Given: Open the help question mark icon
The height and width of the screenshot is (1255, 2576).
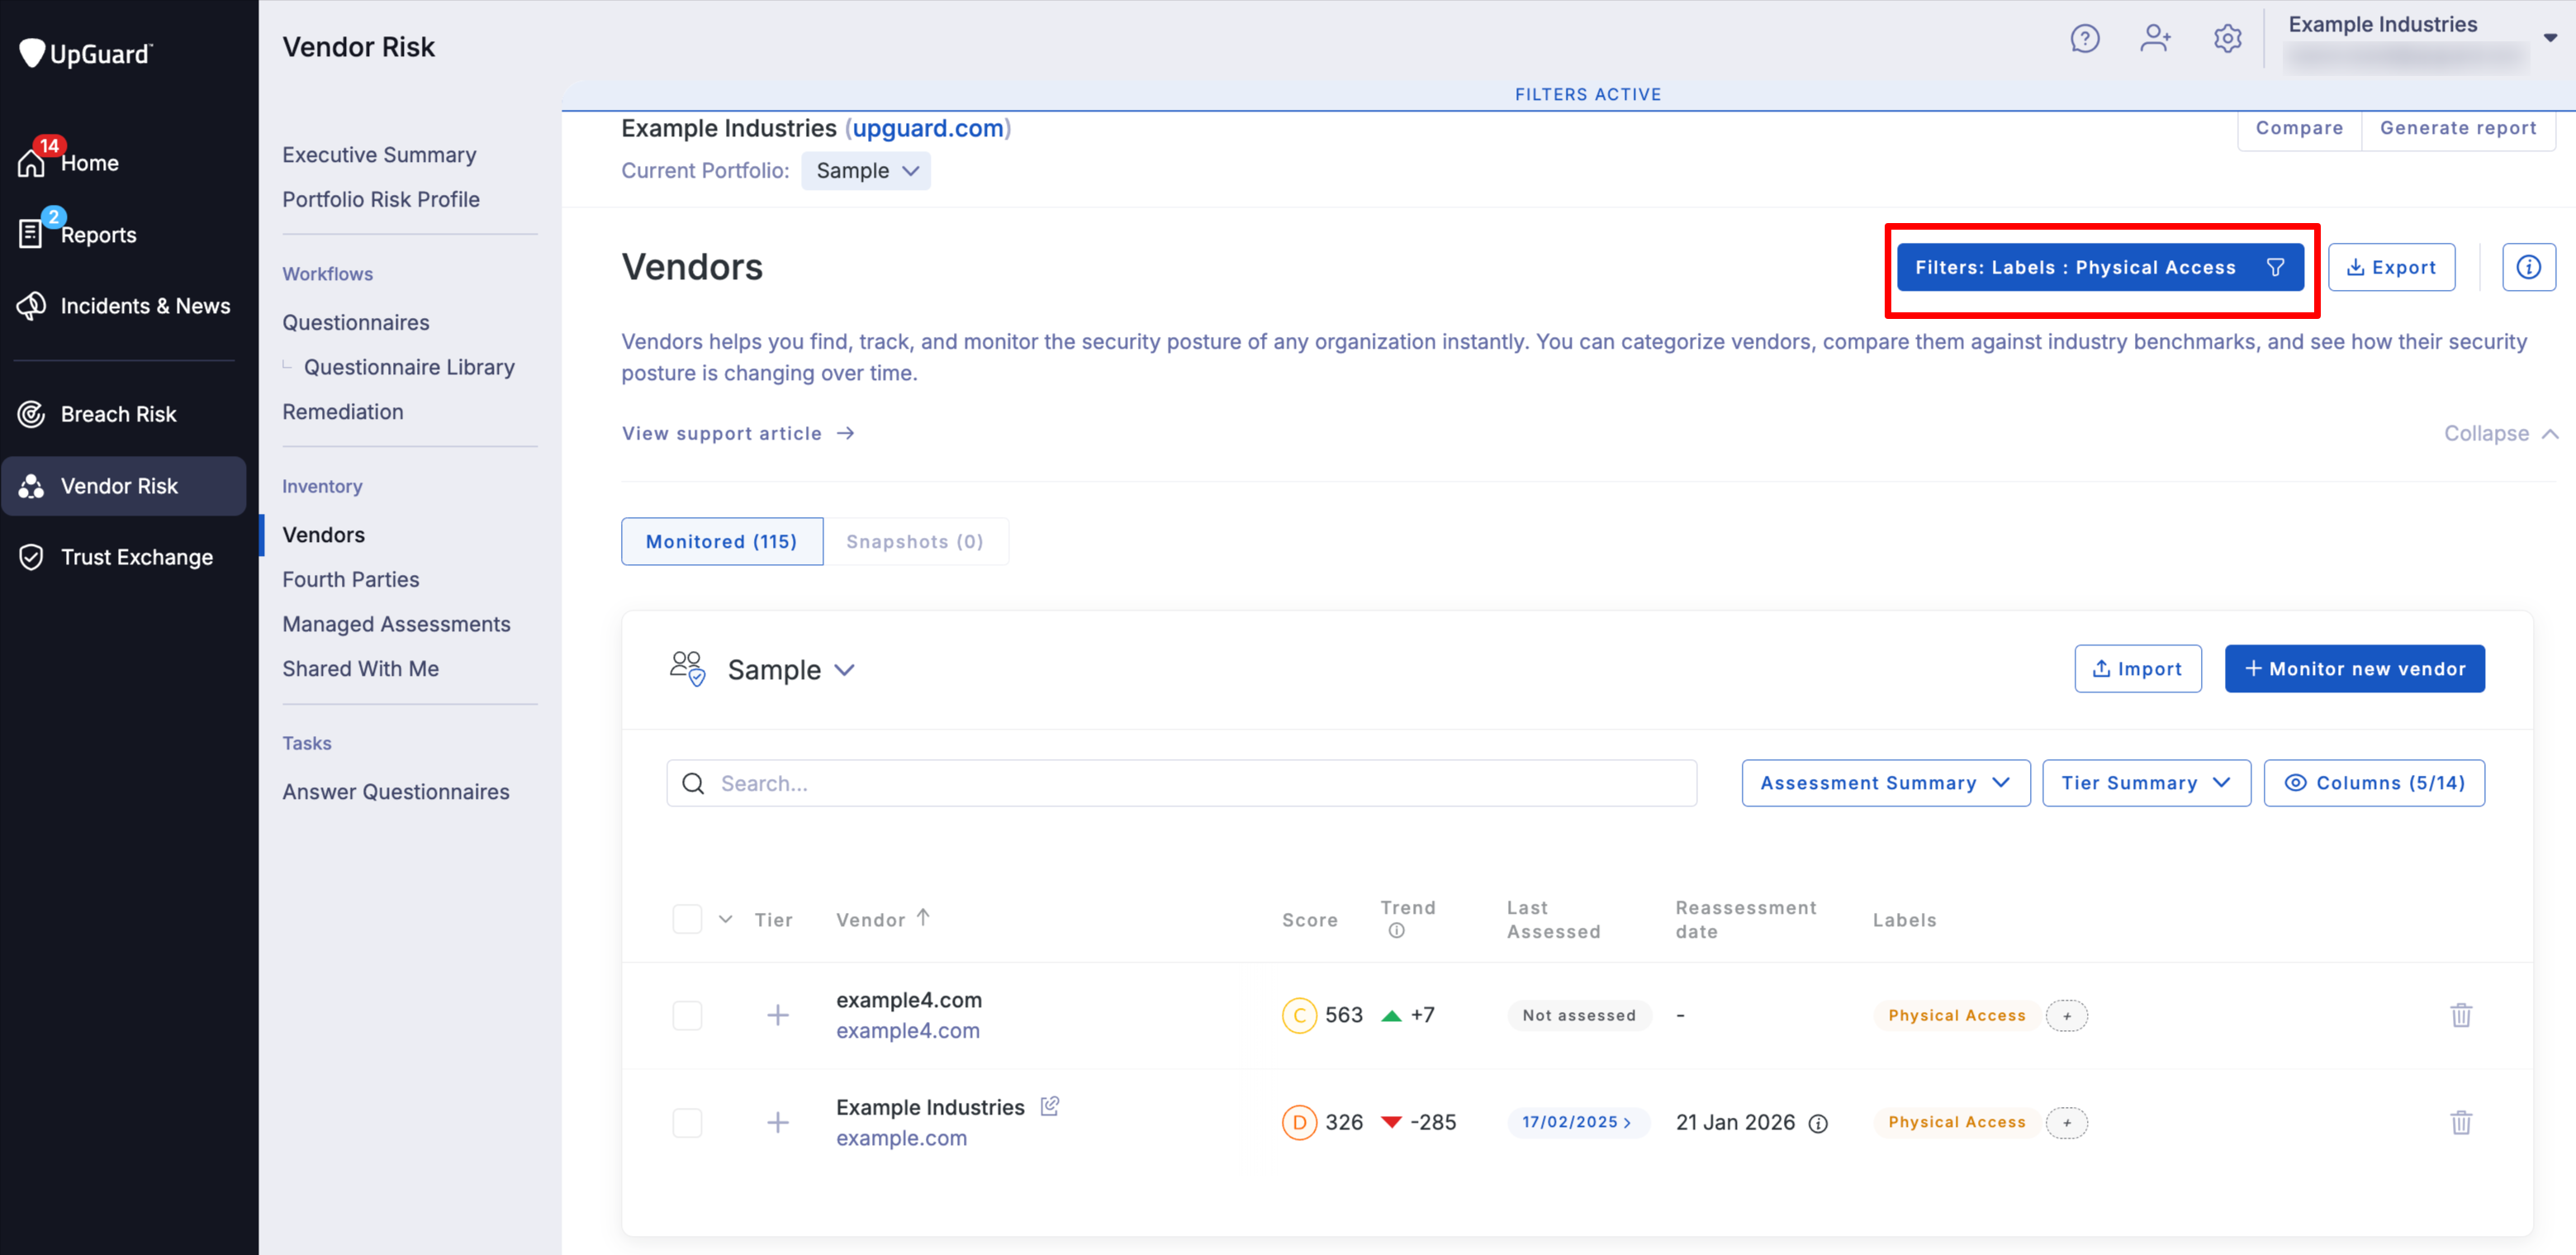Looking at the screenshot, I should click(2084, 38).
